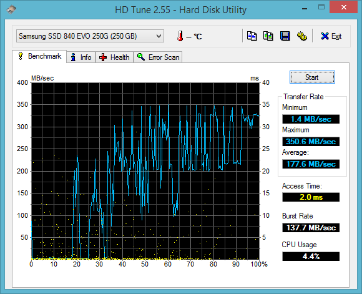This screenshot has width=362, height=294.
Task: Click the copy screenshot to clipboard icon
Action: (268, 36)
